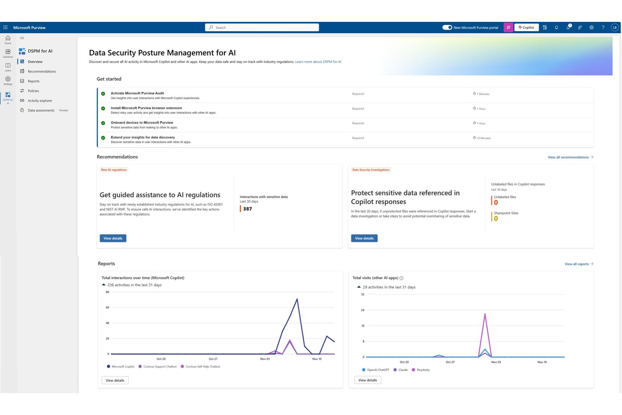Open the Onboard devices to Microsoft Purview step
The height and width of the screenshot is (415, 622).
(x=345, y=125)
